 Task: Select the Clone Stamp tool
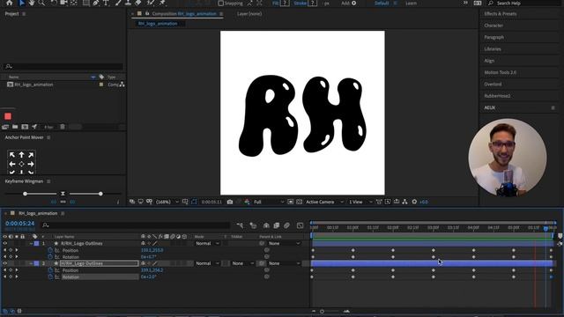click(128, 3)
